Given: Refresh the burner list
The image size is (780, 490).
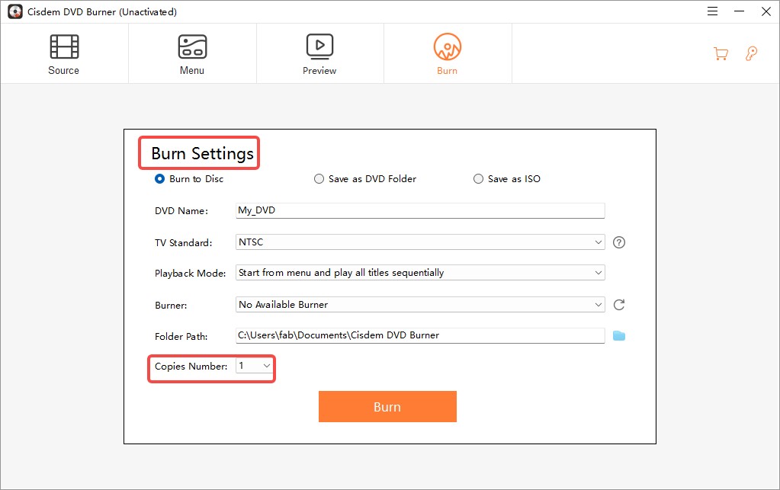Looking at the screenshot, I should 619,305.
